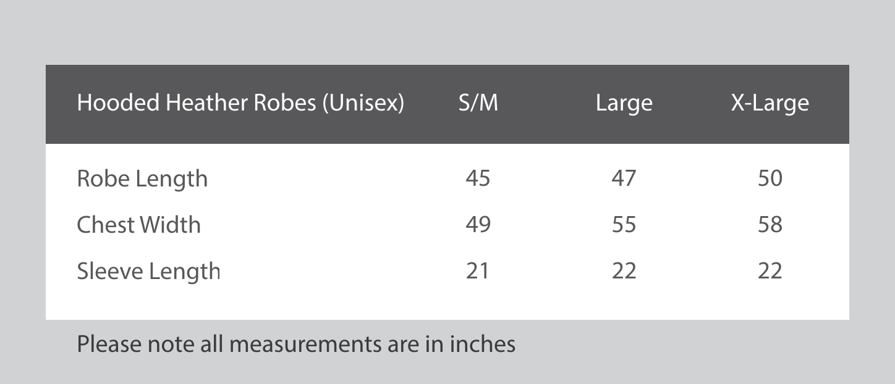Select Chest Width value 58 for X-Large
This screenshot has width=895, height=384.
pos(770,225)
